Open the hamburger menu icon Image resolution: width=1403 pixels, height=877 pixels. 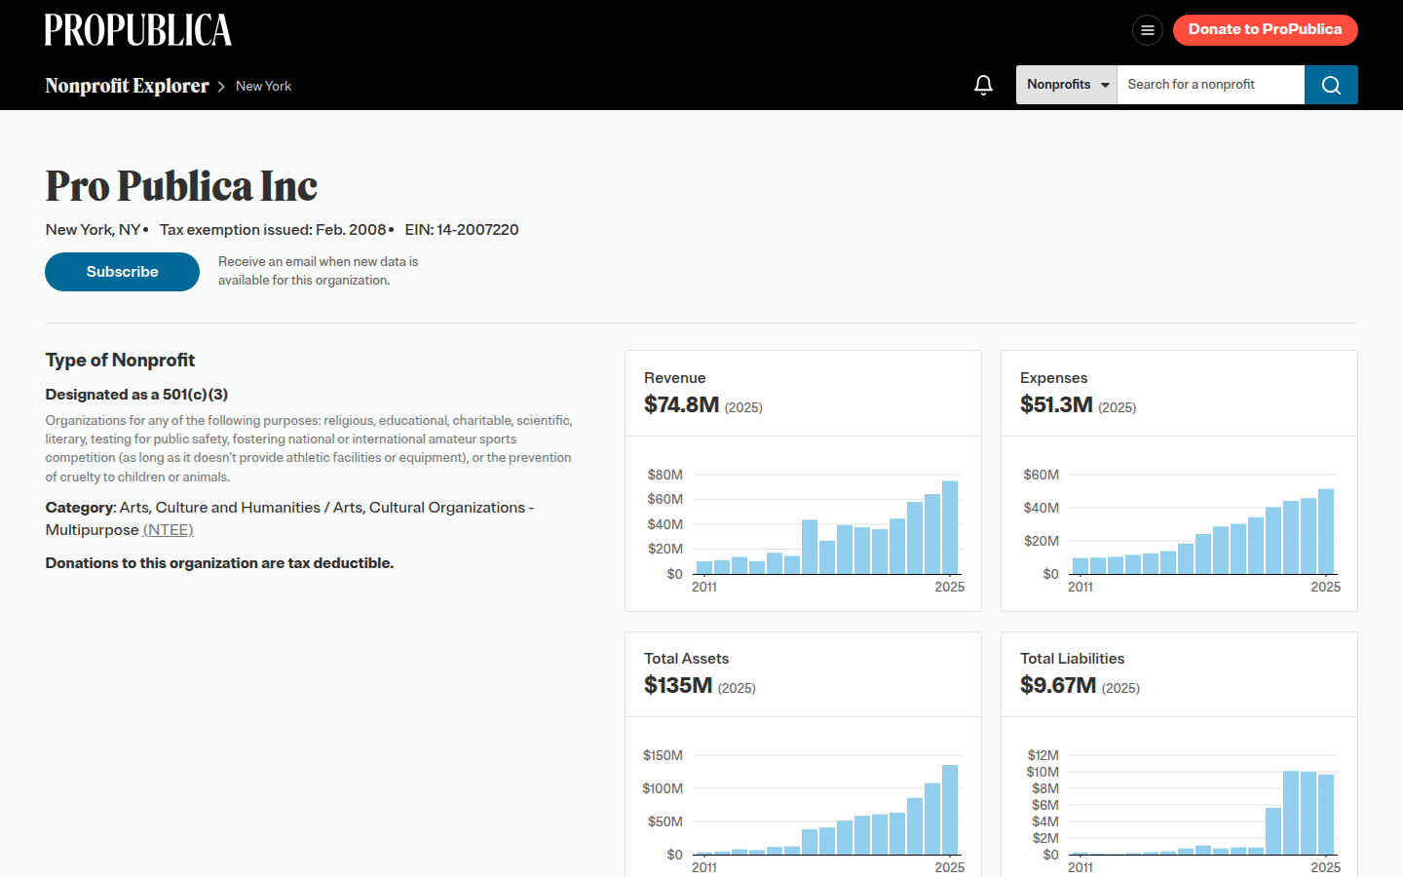point(1148,30)
